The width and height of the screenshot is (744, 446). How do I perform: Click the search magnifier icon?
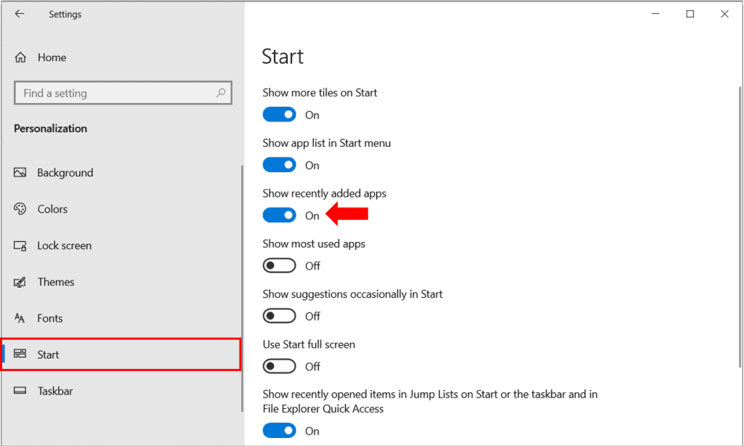tap(221, 93)
